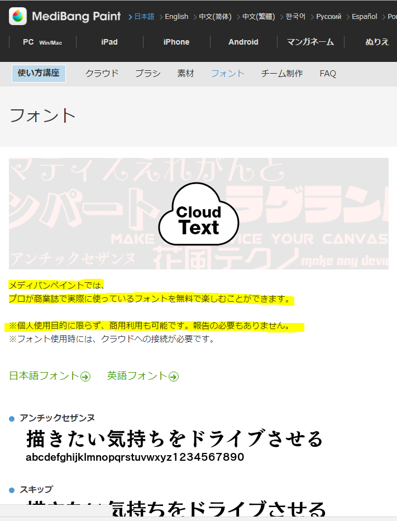
Task: Click arrow icon beside 英語フォント
Action: 174,377
